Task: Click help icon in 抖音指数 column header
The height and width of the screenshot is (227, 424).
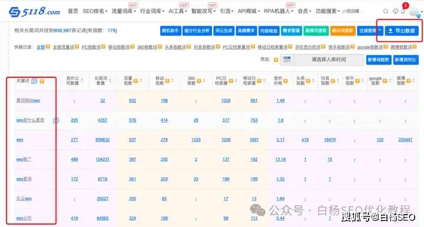Action: point(333,81)
